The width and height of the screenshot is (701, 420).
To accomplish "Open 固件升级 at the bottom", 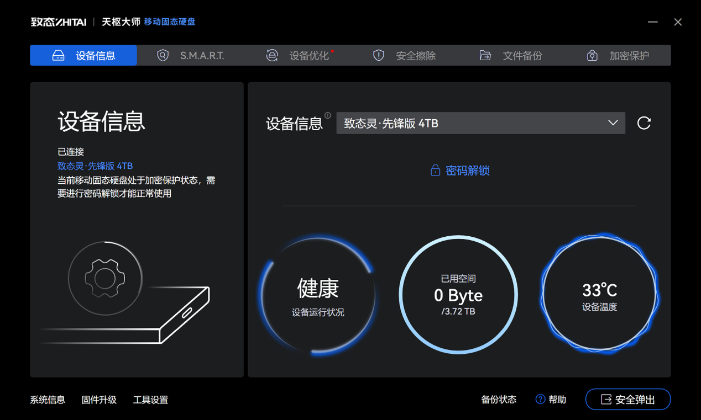I will click(99, 400).
